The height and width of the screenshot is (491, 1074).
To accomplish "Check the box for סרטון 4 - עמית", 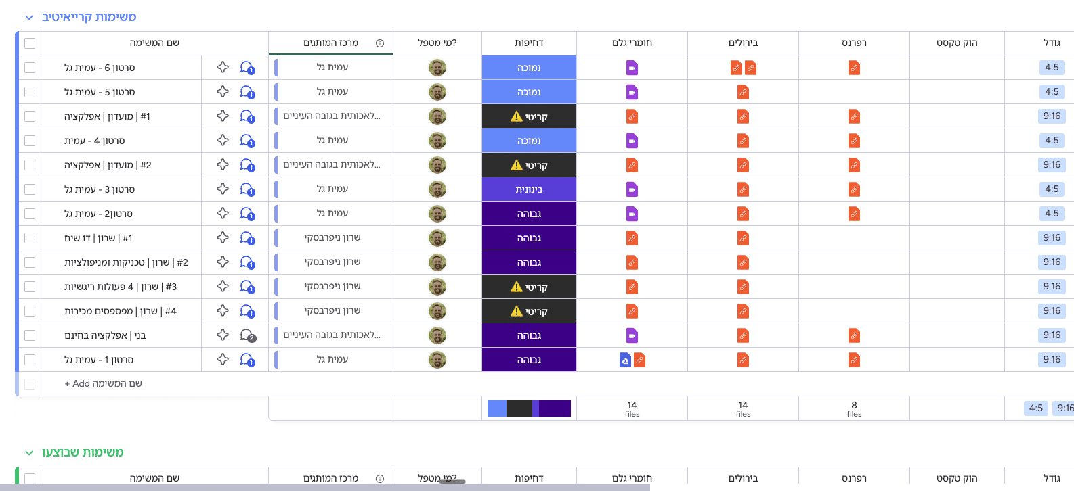I will click(x=30, y=141).
